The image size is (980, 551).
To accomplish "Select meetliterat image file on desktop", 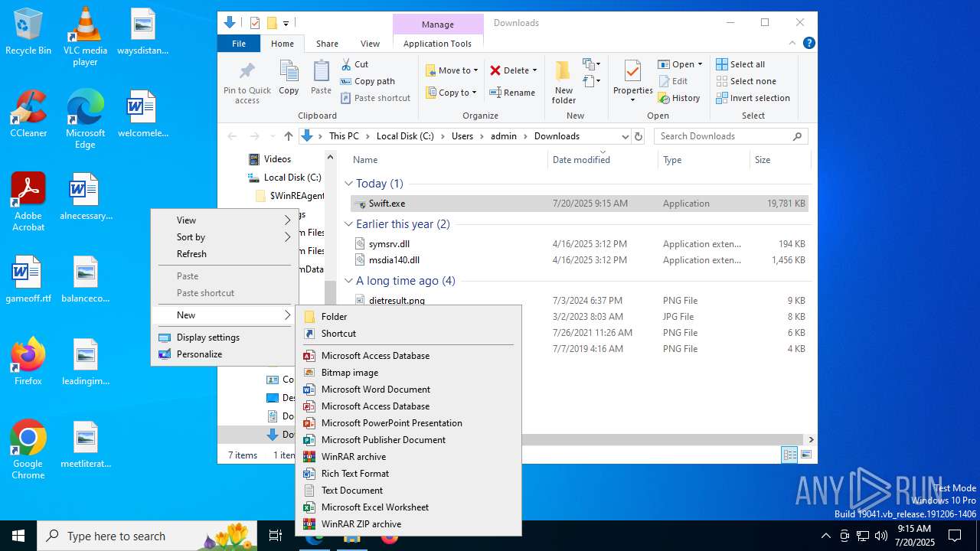I will pos(86,445).
